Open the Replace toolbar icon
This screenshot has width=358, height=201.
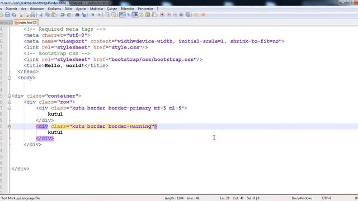[x=84, y=15]
